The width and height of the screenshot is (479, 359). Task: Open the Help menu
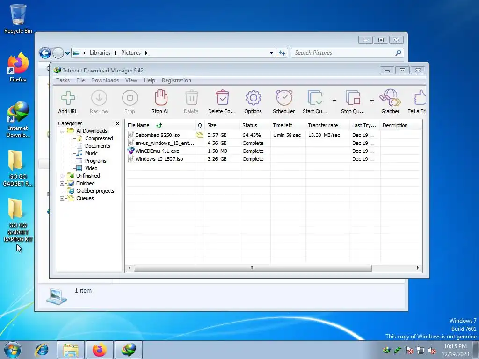click(149, 80)
